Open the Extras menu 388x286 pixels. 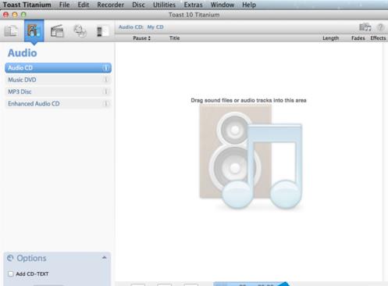point(193,5)
